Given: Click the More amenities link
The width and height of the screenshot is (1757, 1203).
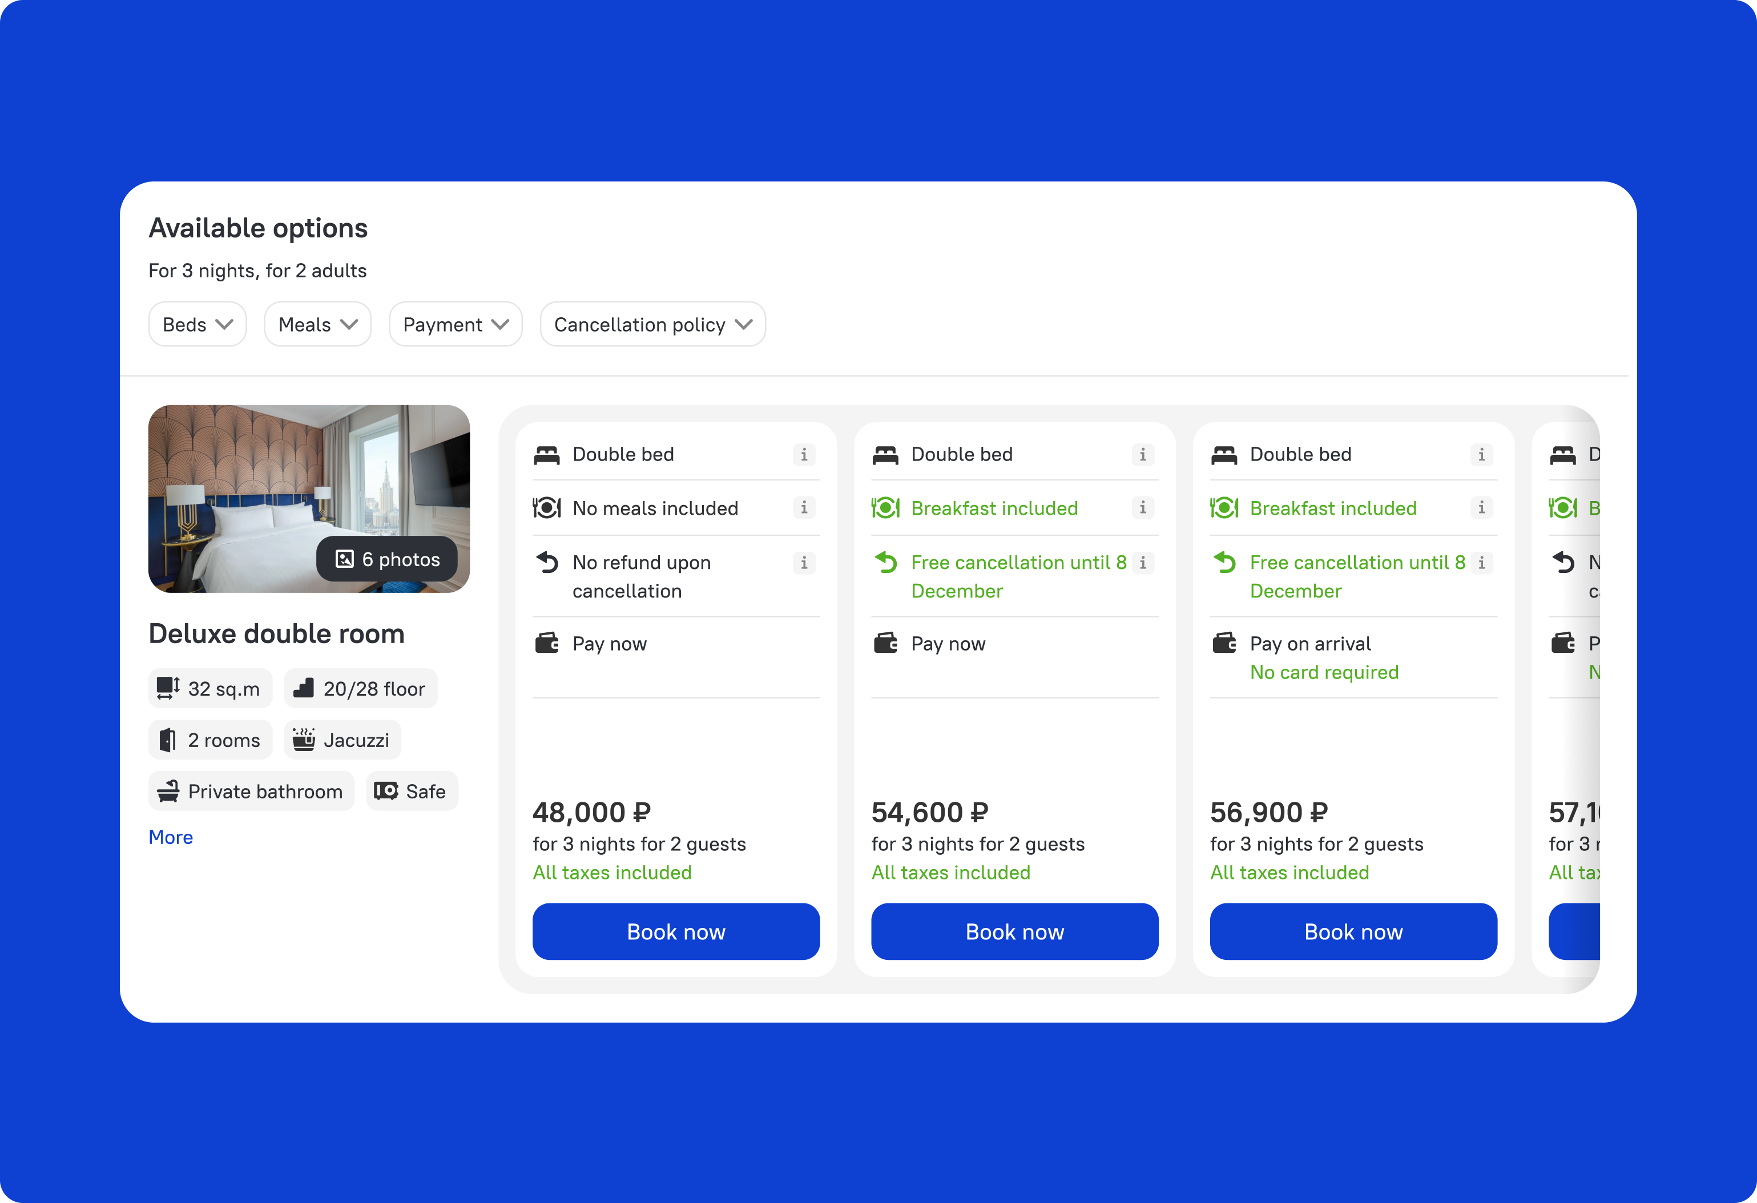Looking at the screenshot, I should (171, 837).
